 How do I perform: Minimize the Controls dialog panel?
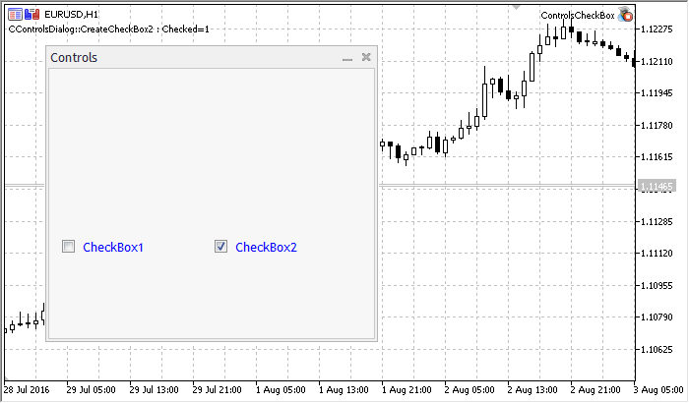pos(347,59)
